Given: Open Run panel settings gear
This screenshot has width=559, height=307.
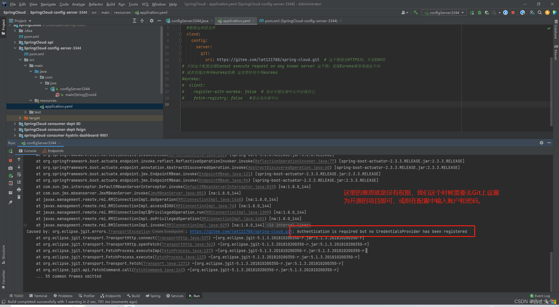Looking at the screenshot, I should 541,143.
